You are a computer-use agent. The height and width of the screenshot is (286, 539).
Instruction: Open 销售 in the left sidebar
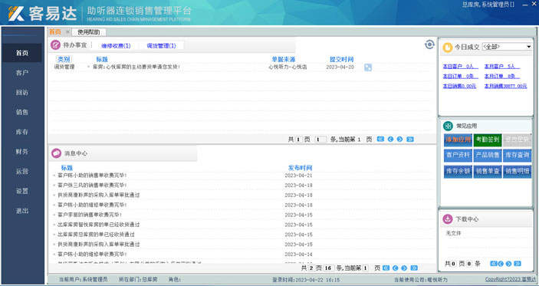(x=22, y=112)
